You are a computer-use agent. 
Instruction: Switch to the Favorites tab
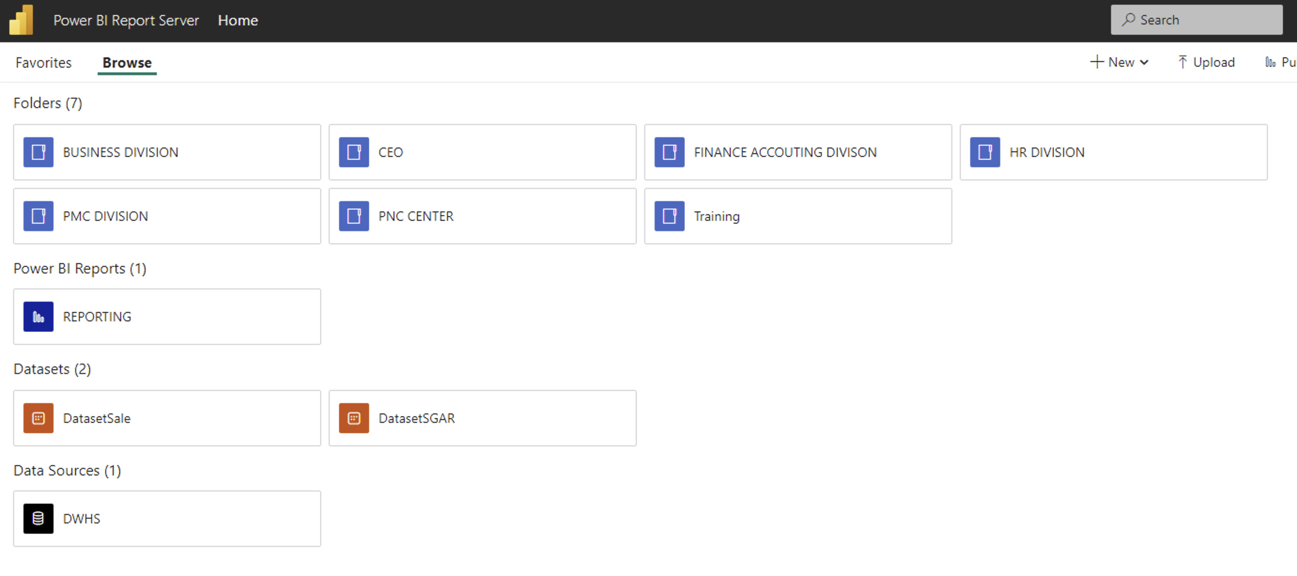click(x=43, y=62)
